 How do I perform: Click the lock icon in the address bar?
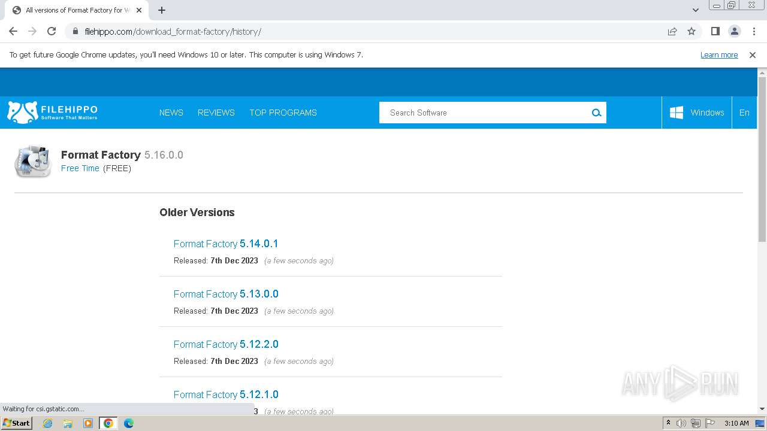[x=75, y=32]
